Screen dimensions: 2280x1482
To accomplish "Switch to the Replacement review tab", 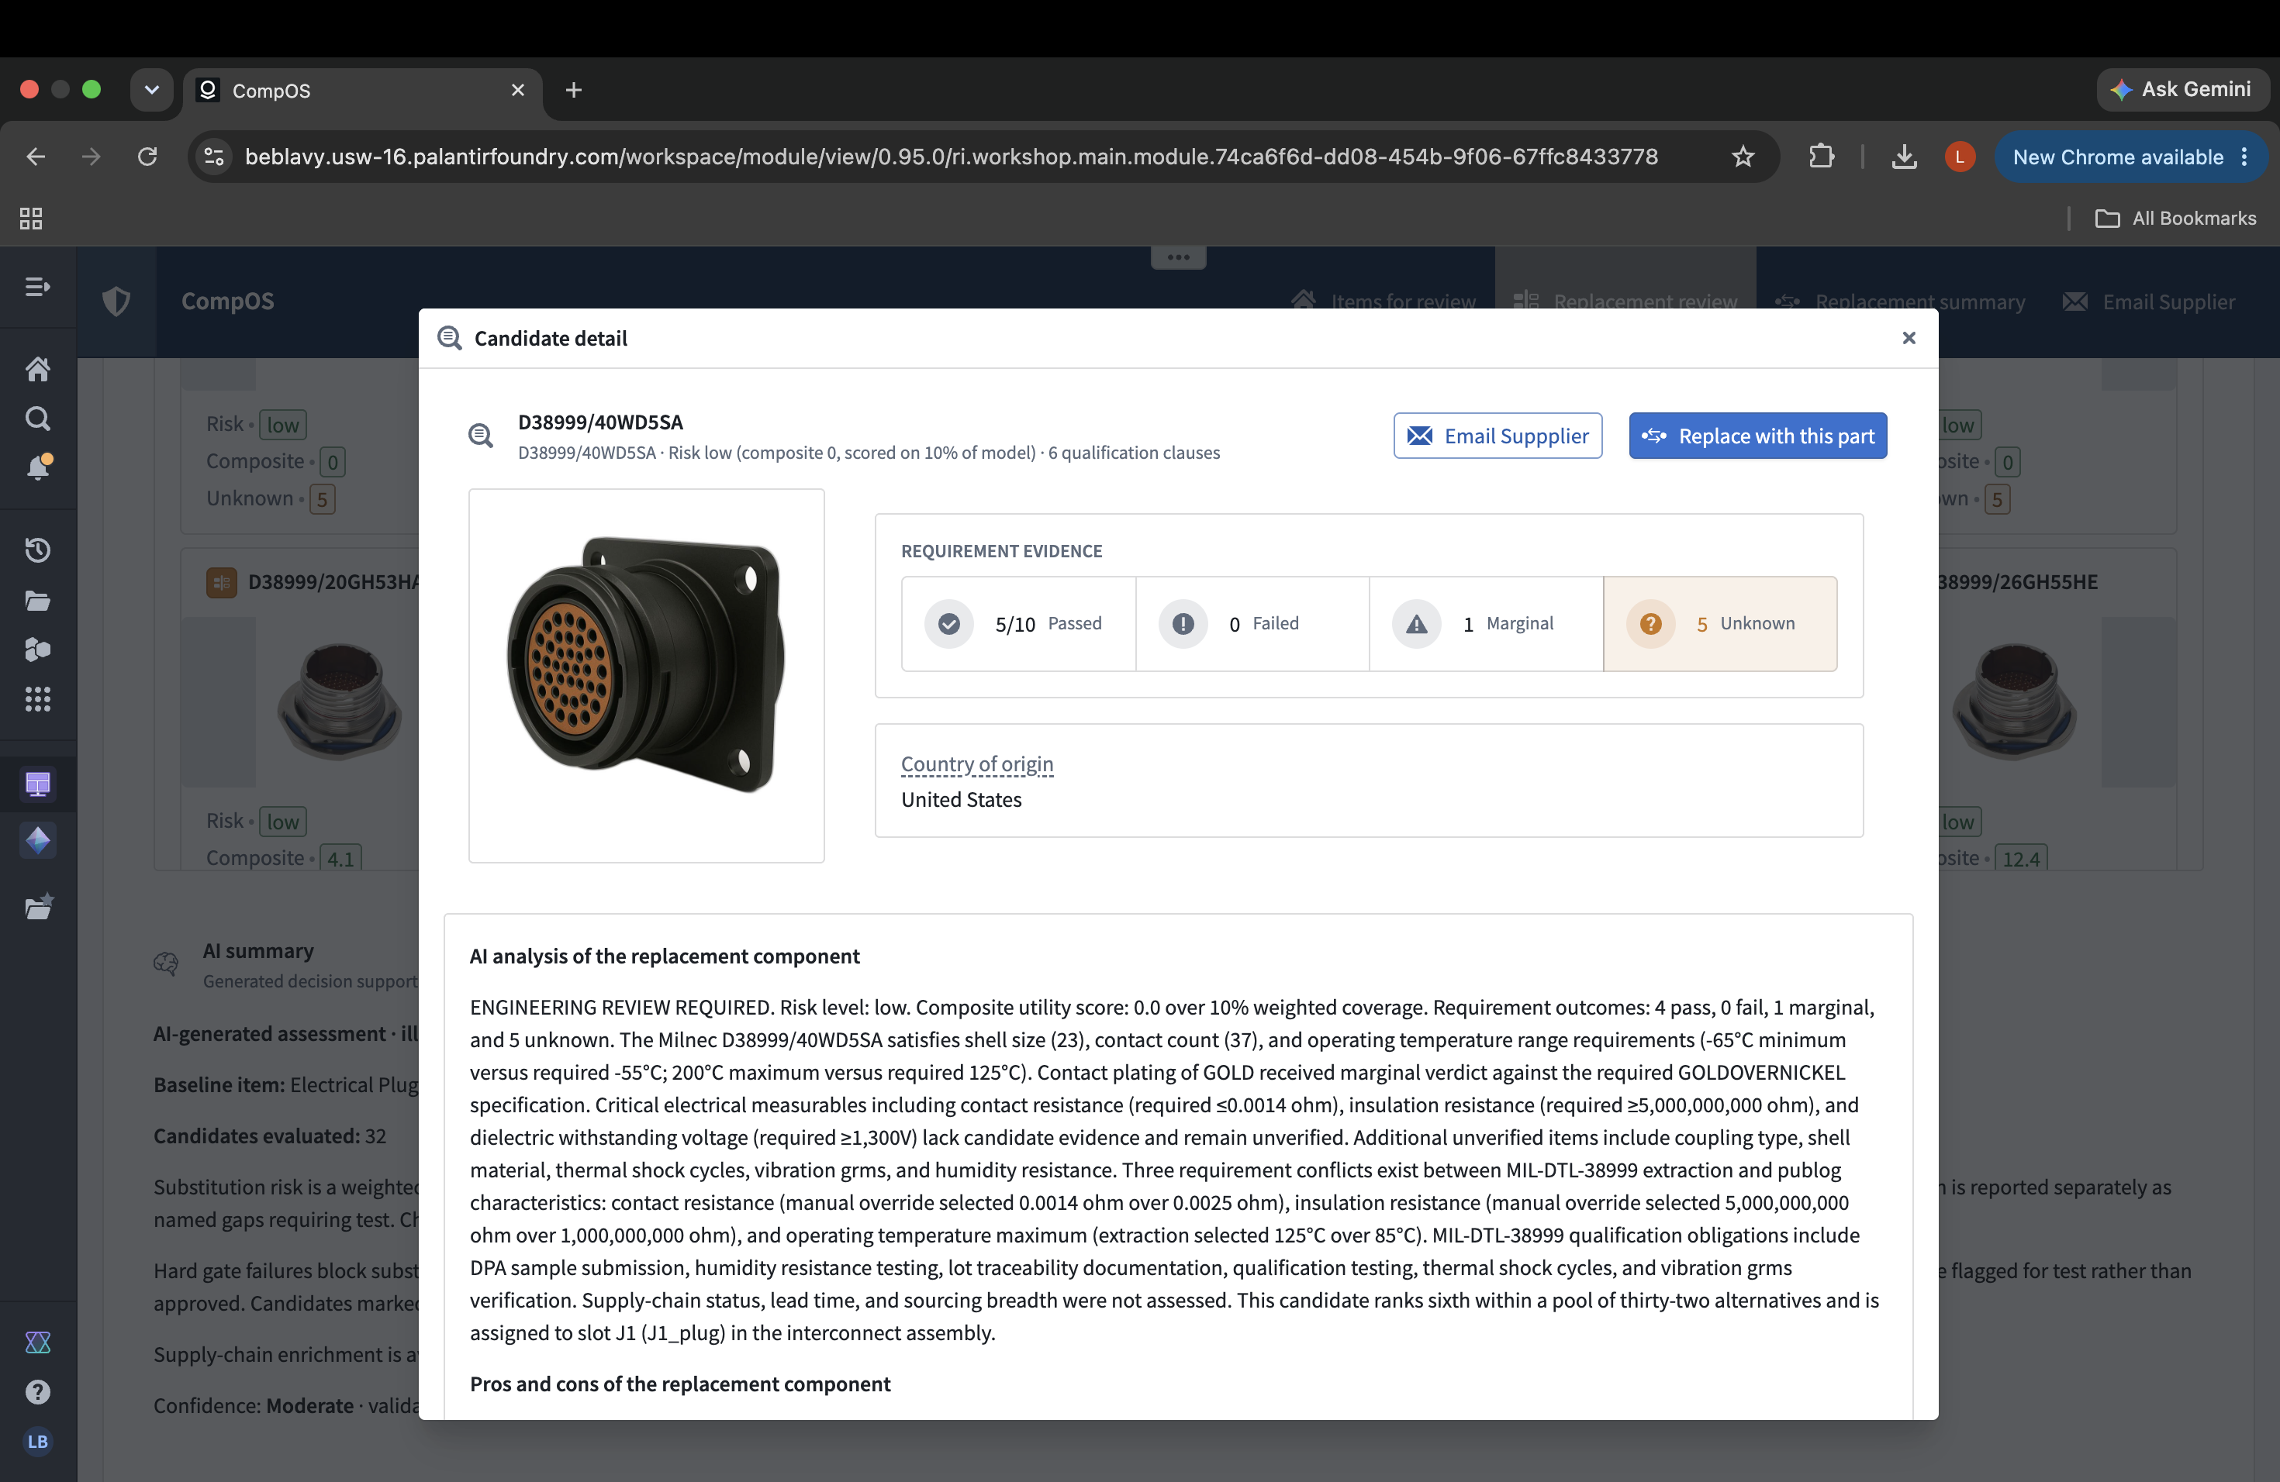I will (x=1625, y=302).
